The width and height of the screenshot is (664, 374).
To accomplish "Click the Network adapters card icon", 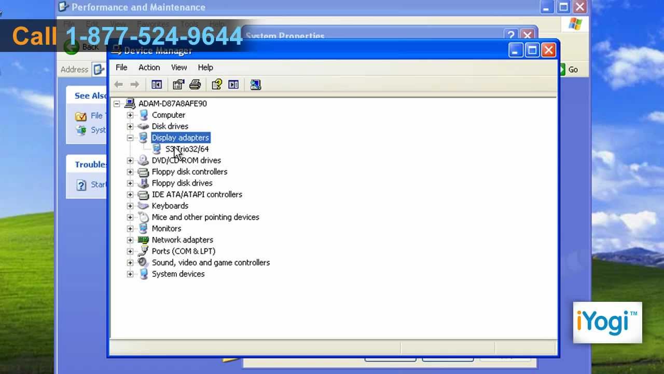I will click(x=143, y=240).
